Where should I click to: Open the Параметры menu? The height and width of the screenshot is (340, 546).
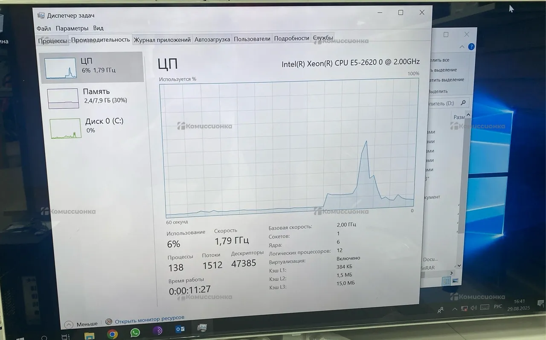72,28
